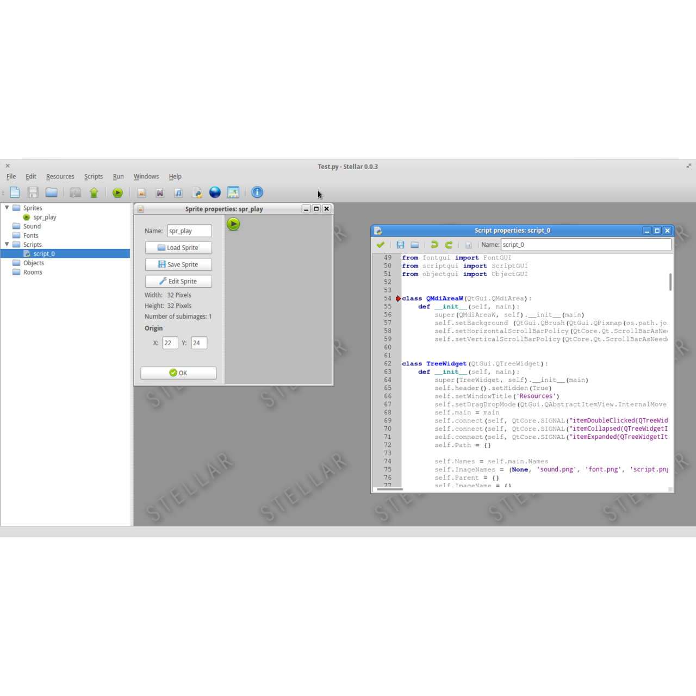Select spr_play in the resource tree

(45, 217)
